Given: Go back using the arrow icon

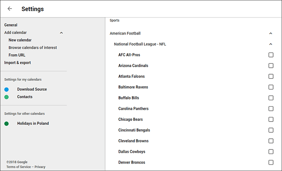Looking at the screenshot, I should click(10, 8).
